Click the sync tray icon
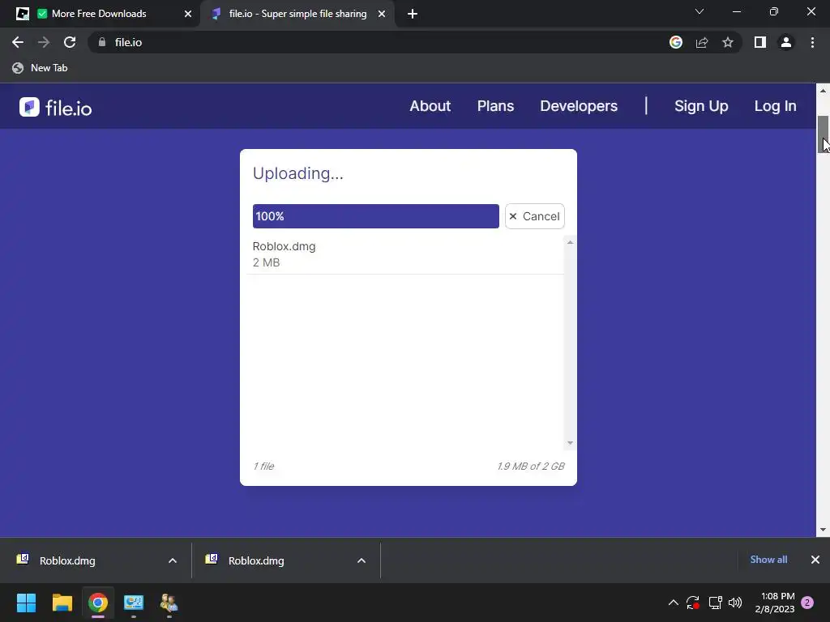 tap(692, 603)
